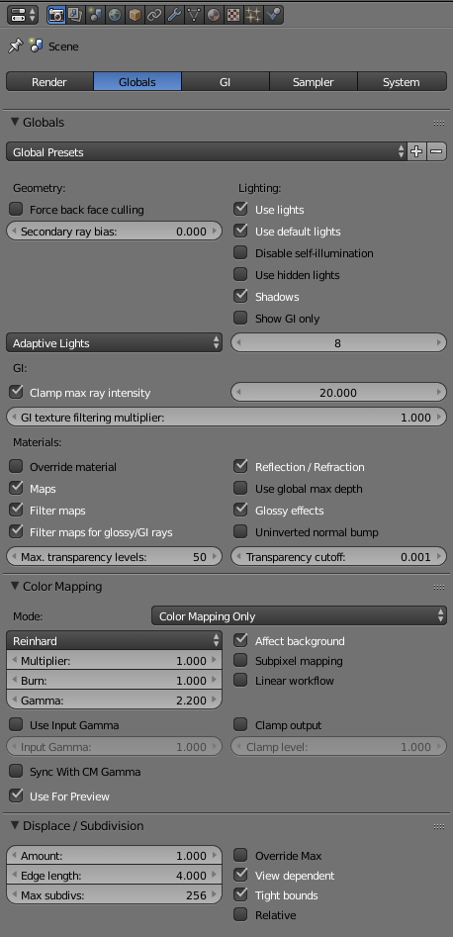The height and width of the screenshot is (937, 453).
Task: Open the Render properties camera icon
Action: 56,15
